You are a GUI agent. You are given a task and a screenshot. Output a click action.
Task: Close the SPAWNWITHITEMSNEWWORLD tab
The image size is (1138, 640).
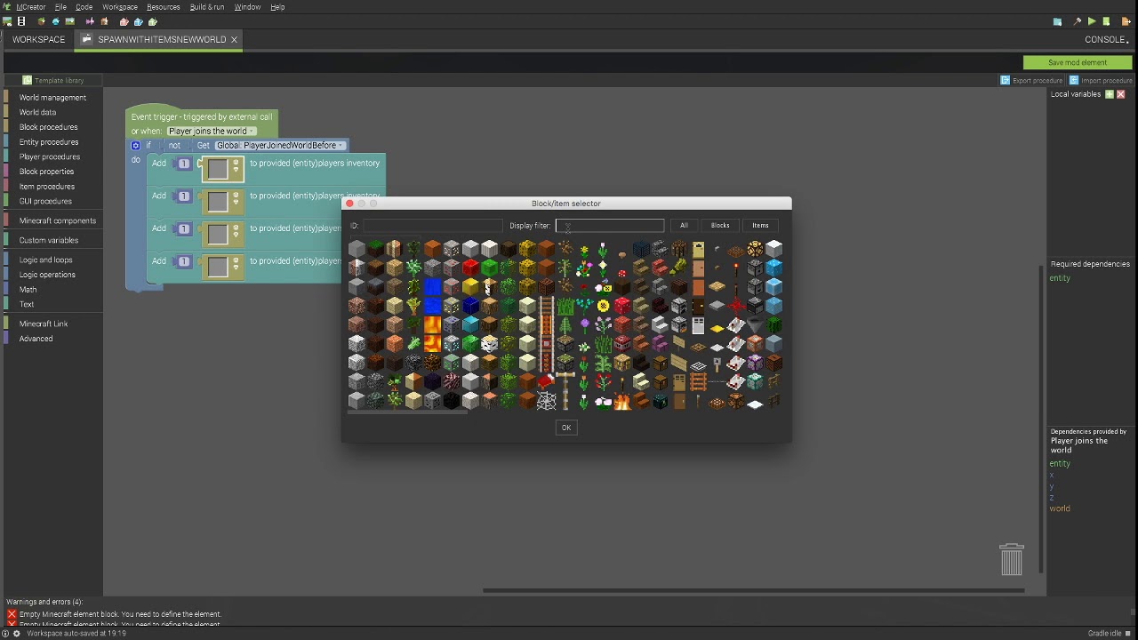(x=234, y=39)
